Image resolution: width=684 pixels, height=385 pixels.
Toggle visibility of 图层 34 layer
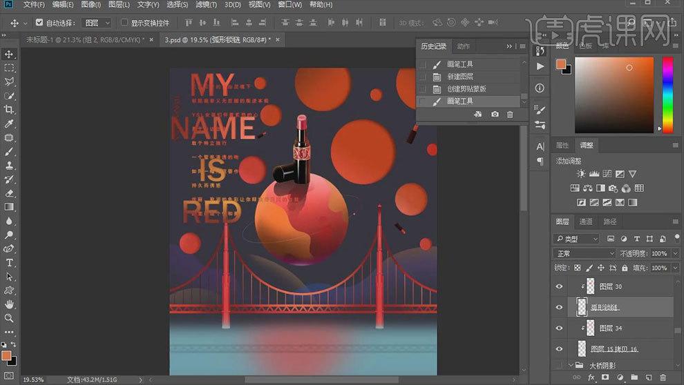pos(560,328)
